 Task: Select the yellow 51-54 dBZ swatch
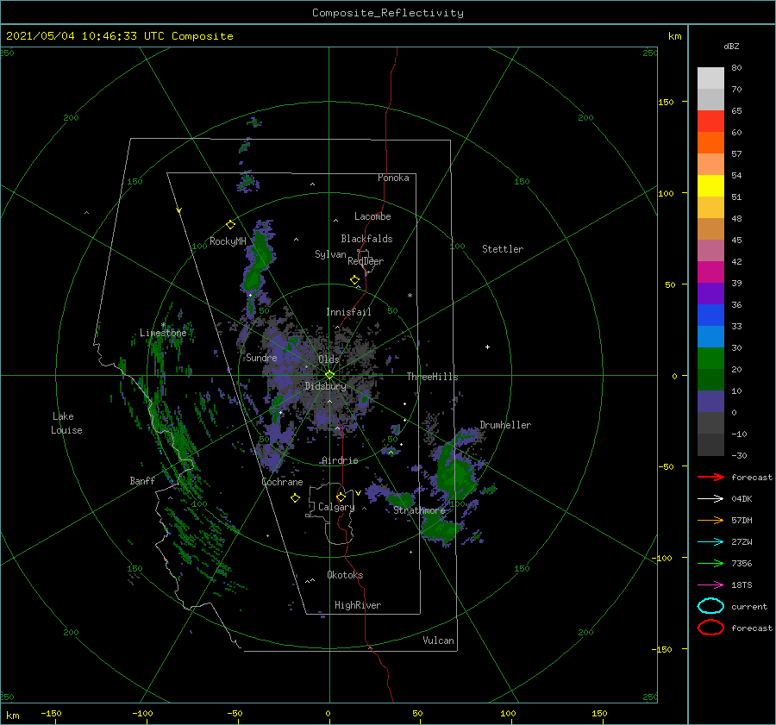tap(710, 186)
